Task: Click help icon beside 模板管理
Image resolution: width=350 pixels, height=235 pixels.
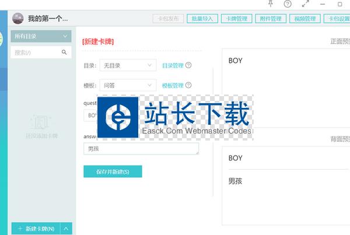Action: click(x=188, y=85)
